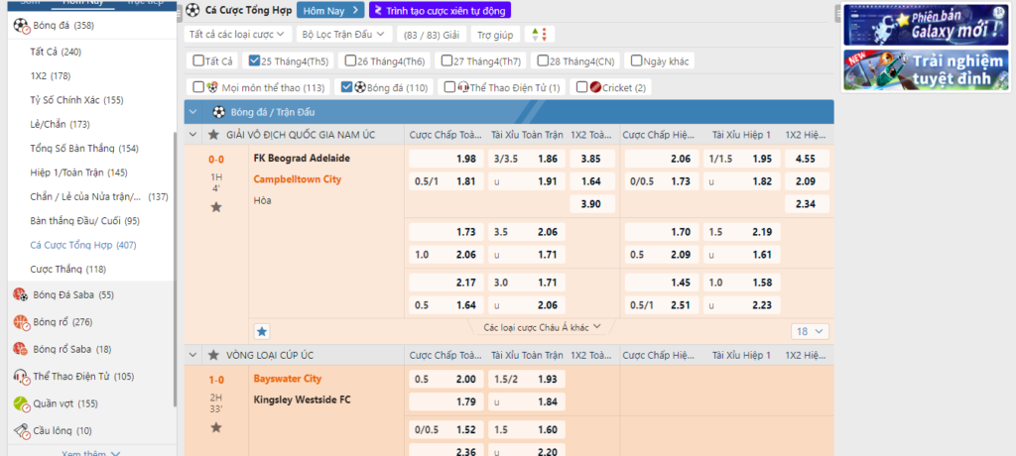
Task: Tick the 28 Tháng4(CN) checkbox
Action: coord(544,61)
